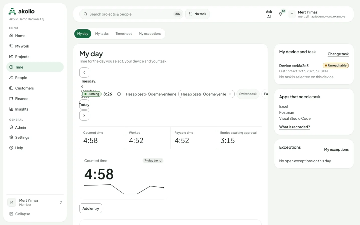Go to previous day with left chevron
The width and height of the screenshot is (360, 225).
point(84,72)
